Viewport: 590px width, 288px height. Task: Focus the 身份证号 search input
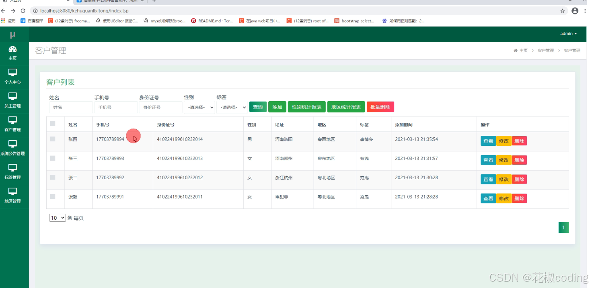161,107
